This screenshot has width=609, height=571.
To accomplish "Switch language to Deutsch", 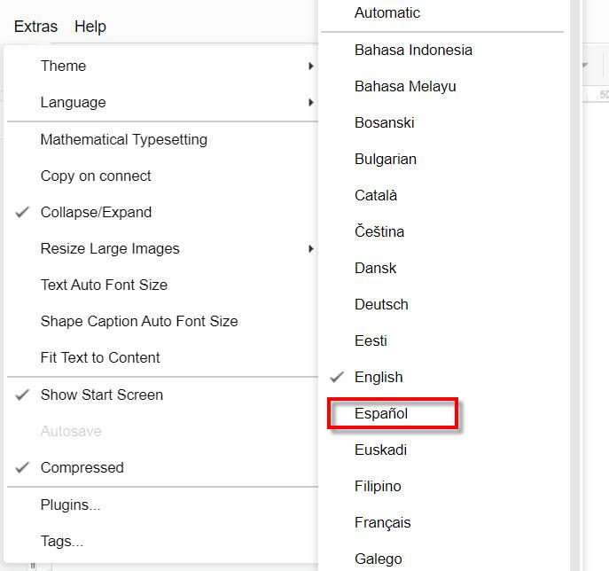I will [381, 304].
